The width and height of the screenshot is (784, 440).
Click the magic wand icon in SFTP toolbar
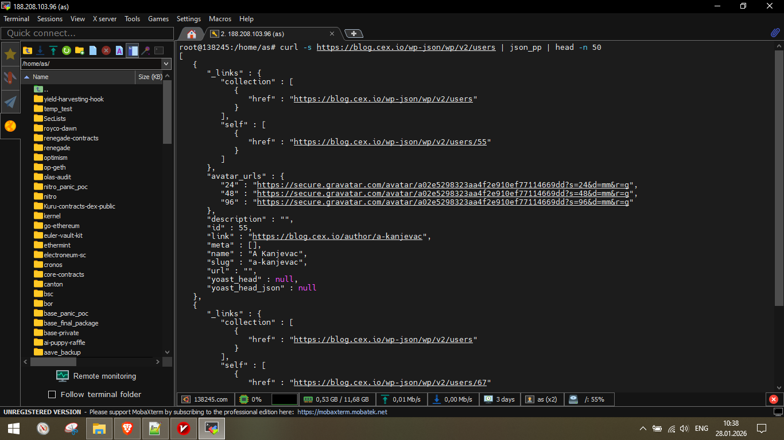146,50
